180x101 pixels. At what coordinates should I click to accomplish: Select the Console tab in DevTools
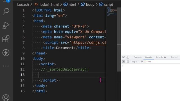[148, 57]
